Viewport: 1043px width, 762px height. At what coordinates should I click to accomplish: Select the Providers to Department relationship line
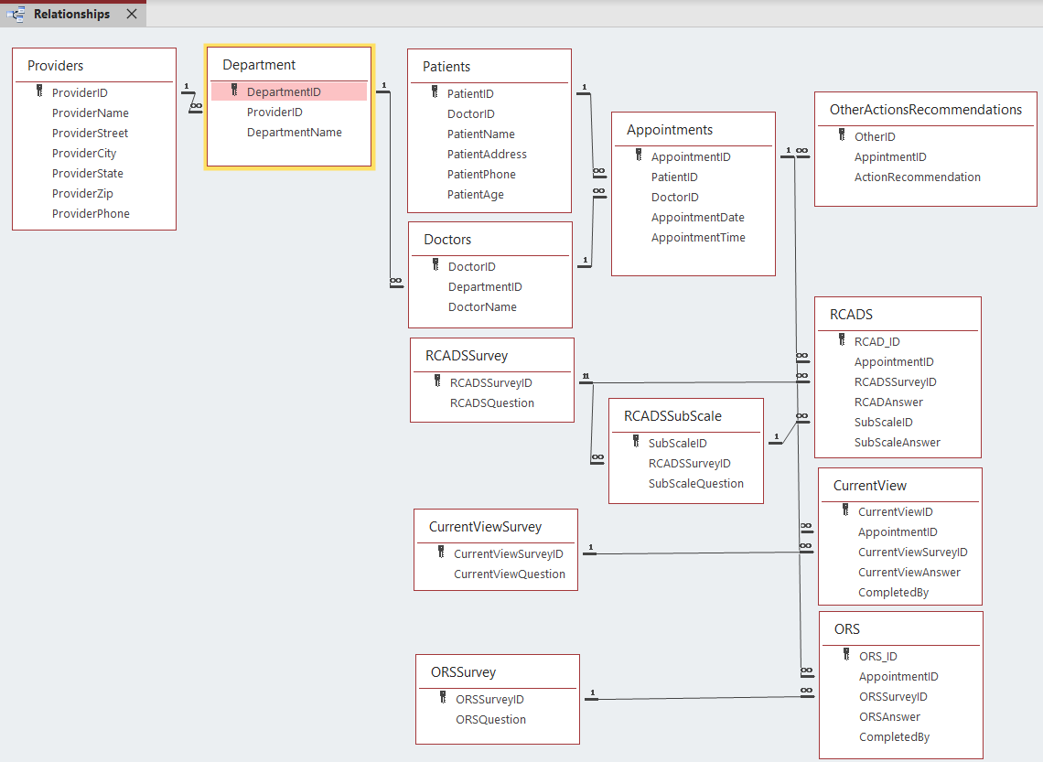click(192, 102)
